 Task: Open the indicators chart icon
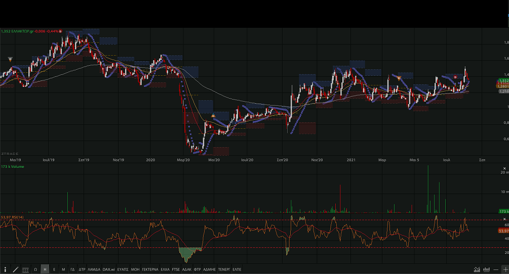[x=477, y=269]
